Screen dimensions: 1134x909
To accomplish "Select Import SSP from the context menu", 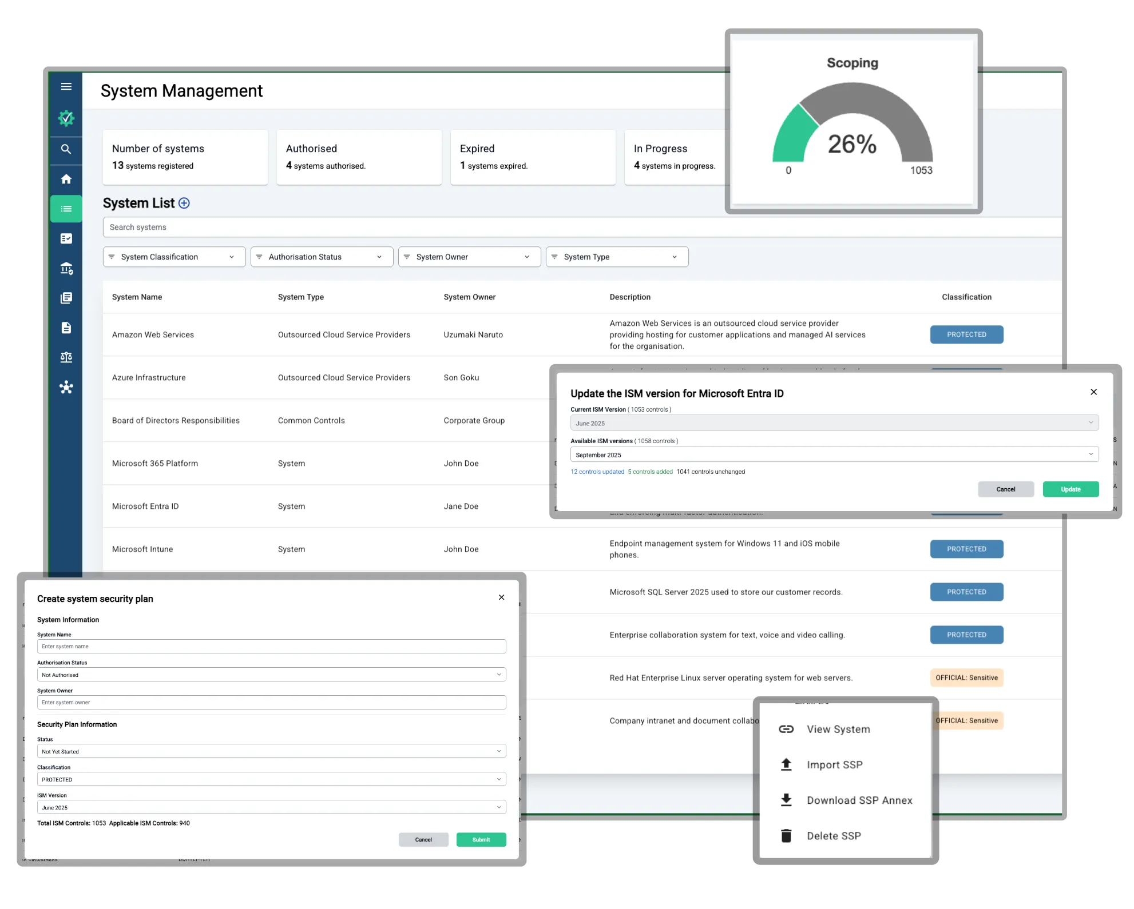I will [x=834, y=765].
